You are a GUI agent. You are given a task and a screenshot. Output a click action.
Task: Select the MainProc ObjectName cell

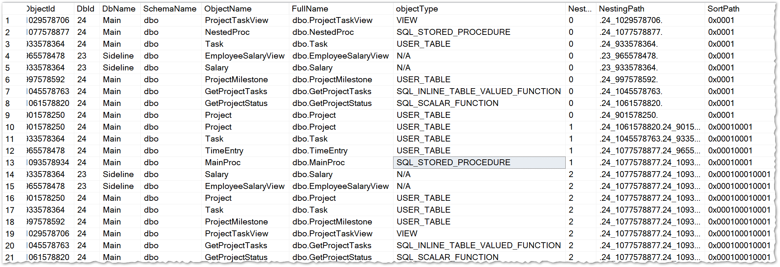(245, 162)
